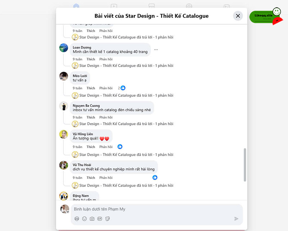Like Mèo Lười's comment with Thích
288x231 pixels.
point(91,88)
